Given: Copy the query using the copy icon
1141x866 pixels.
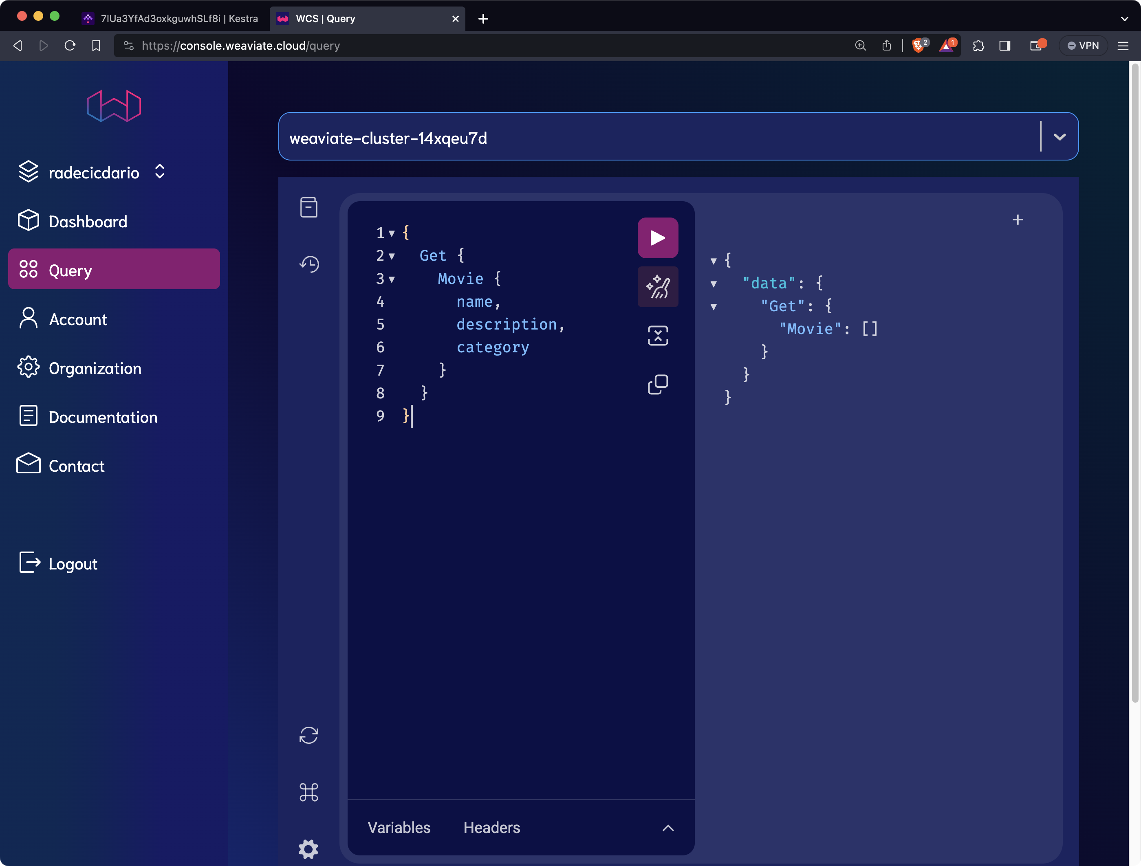Looking at the screenshot, I should click(x=658, y=385).
